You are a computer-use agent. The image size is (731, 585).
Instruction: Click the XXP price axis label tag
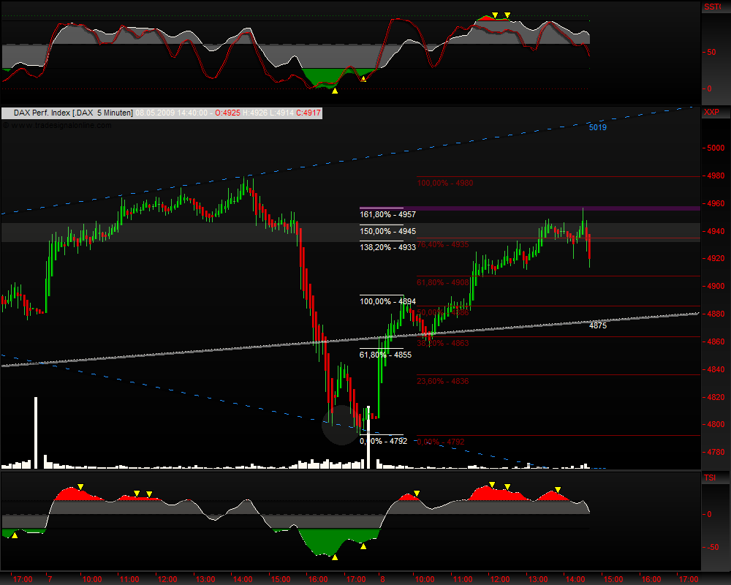(711, 113)
